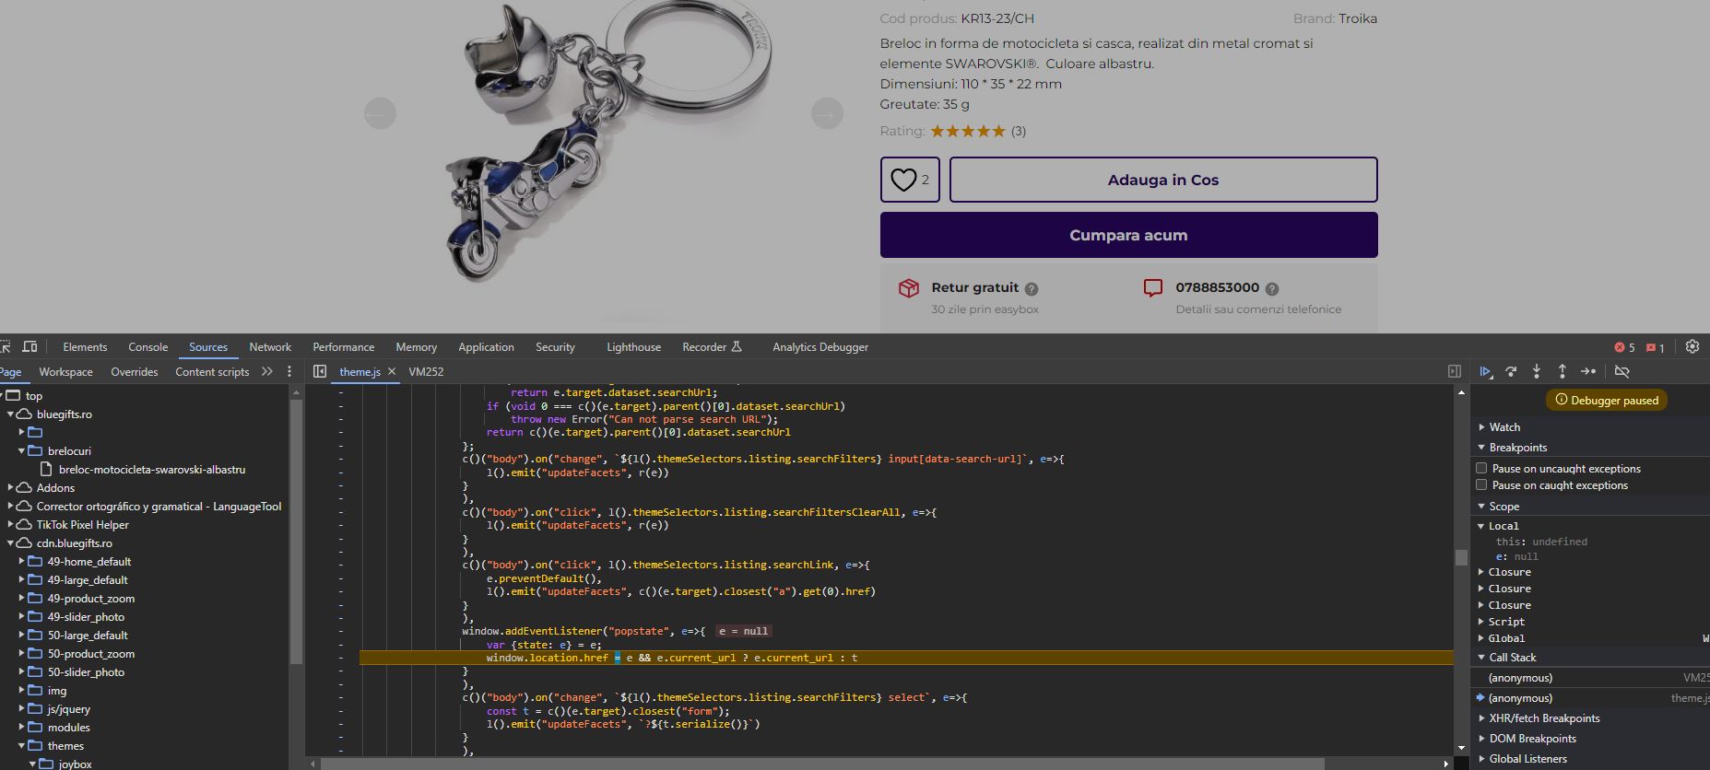Click the file navigator scrollbar
Screen dimensions: 1710x770
296,531
